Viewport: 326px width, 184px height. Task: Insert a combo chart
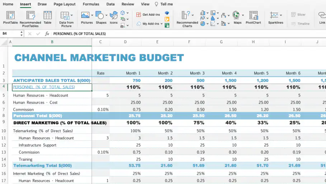point(223,24)
